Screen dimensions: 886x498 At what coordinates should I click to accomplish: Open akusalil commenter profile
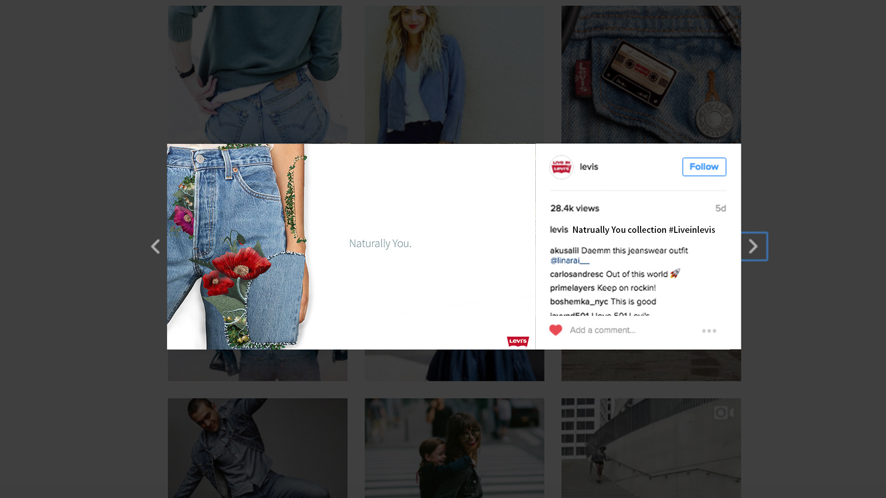pos(564,250)
